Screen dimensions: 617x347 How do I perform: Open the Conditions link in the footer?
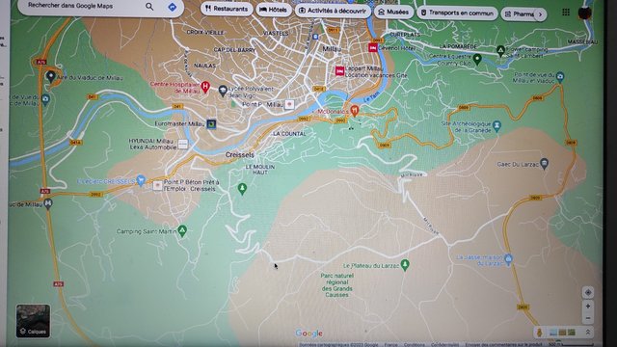pyautogui.click(x=414, y=344)
